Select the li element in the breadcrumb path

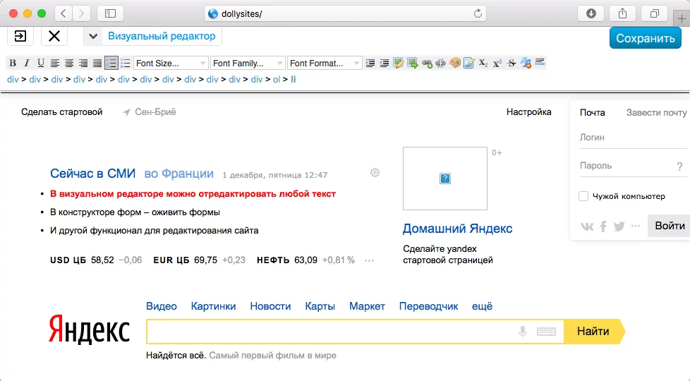pos(293,80)
